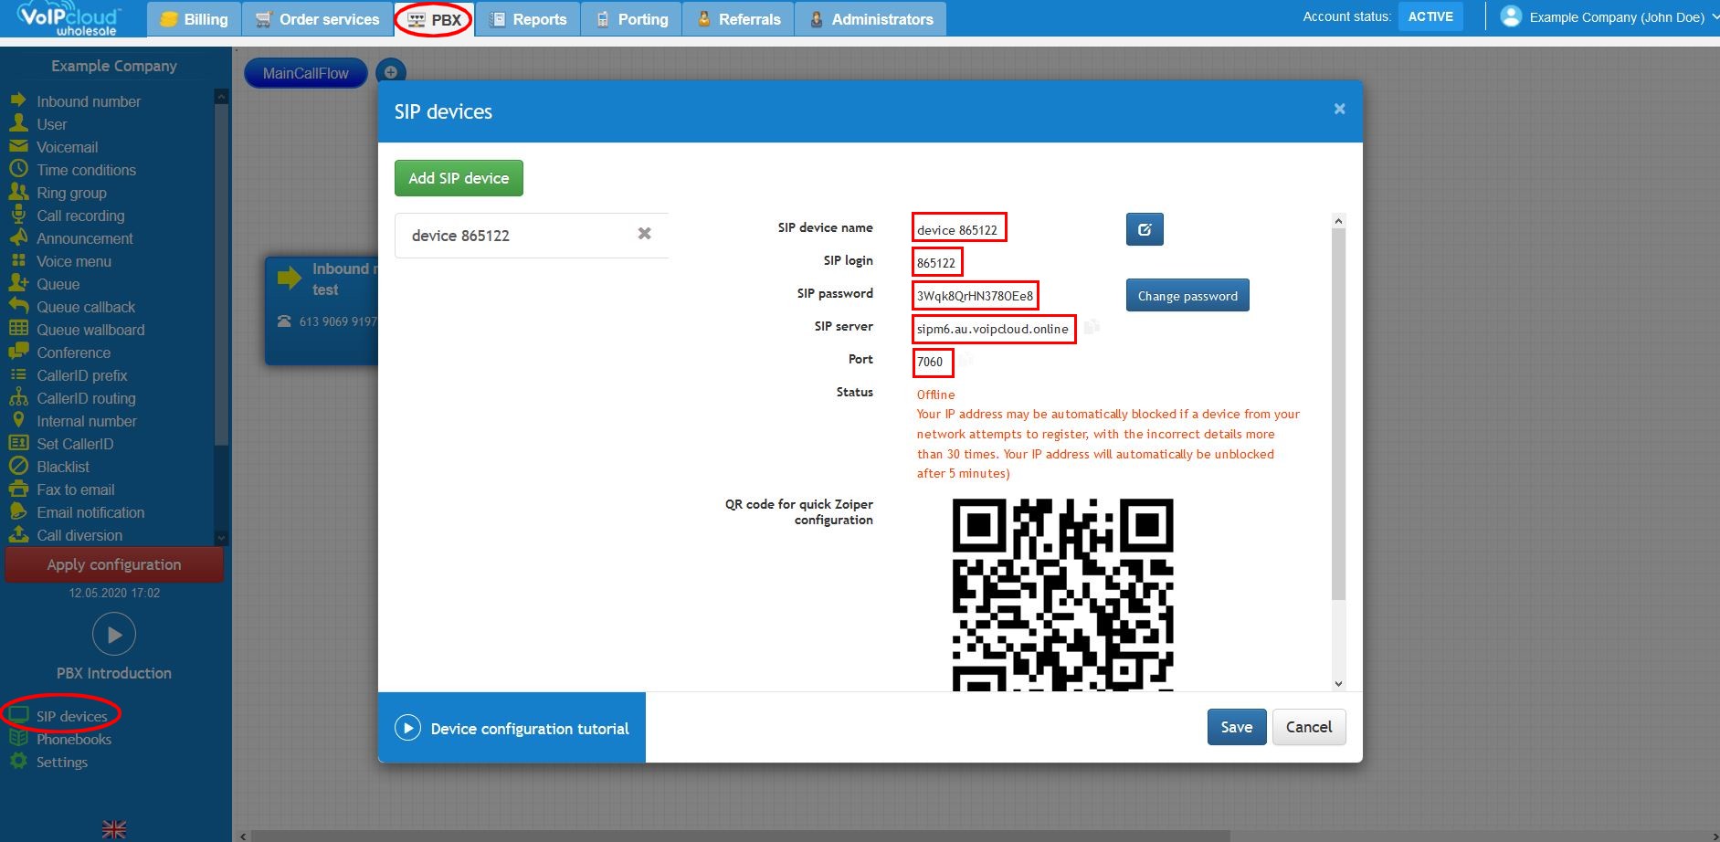Click Add SIP device
Image resolution: width=1720 pixels, height=842 pixels.
point(458,177)
